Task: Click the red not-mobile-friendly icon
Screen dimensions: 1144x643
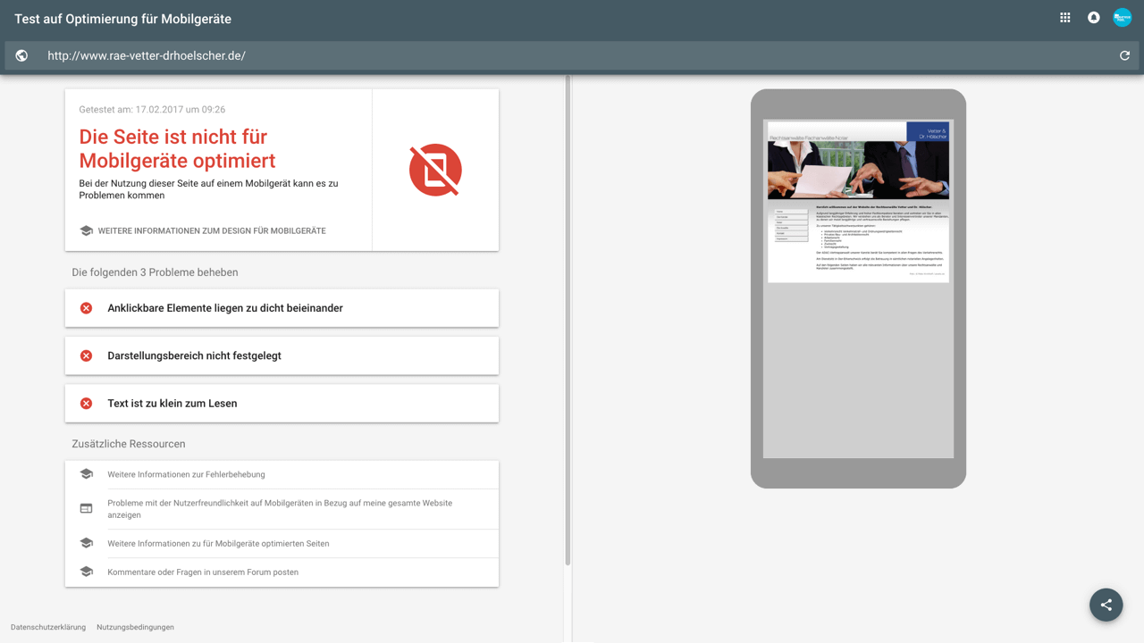Action: (435, 170)
